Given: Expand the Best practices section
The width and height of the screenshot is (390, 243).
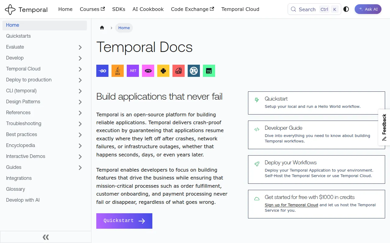Looking at the screenshot, I should click(x=80, y=135).
